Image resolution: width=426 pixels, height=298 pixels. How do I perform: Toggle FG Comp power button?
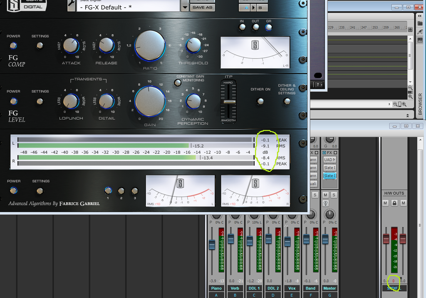point(13,46)
